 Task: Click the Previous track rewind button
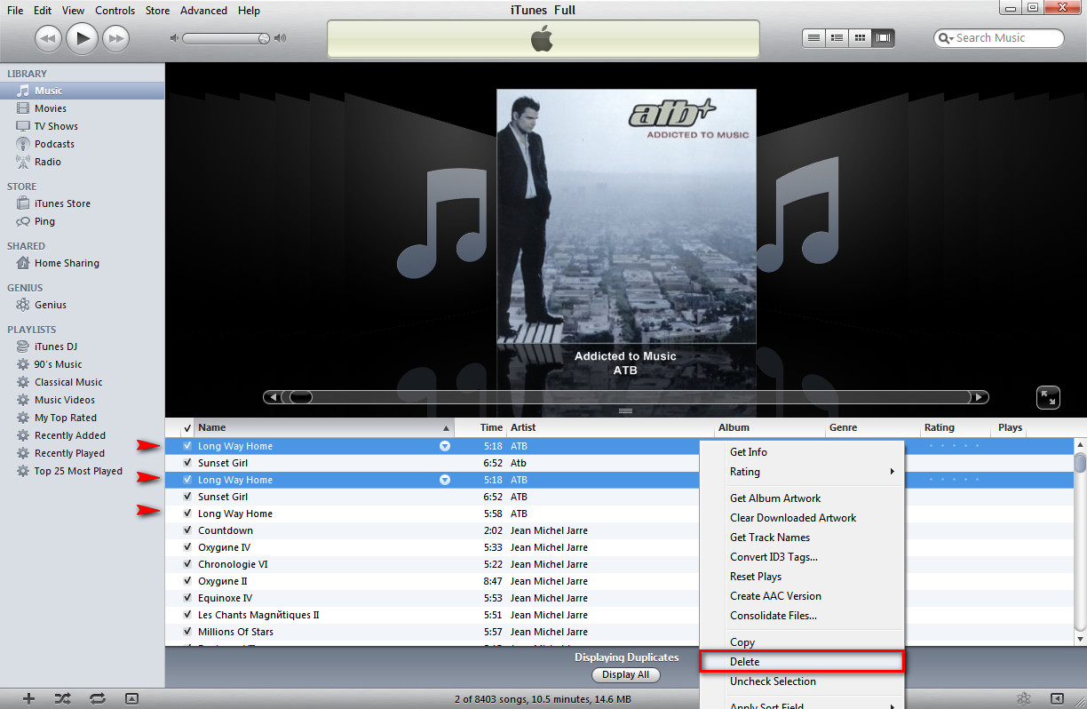pos(48,37)
